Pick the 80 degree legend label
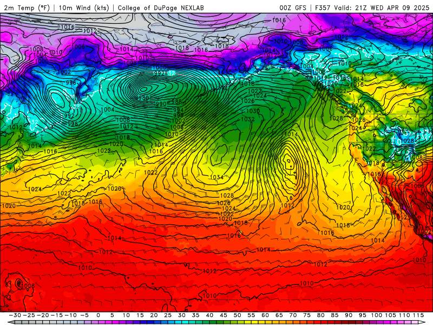 tap(320, 315)
